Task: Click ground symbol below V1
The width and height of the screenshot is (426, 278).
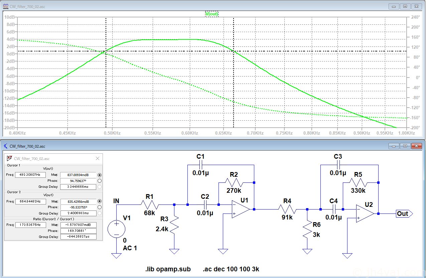Action: [116, 256]
